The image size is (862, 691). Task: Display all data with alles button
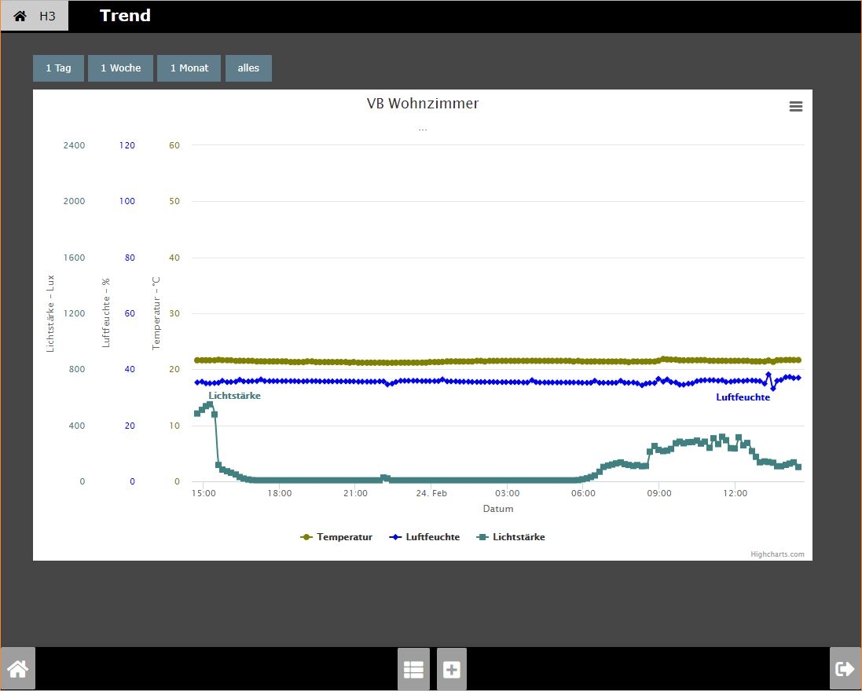248,68
